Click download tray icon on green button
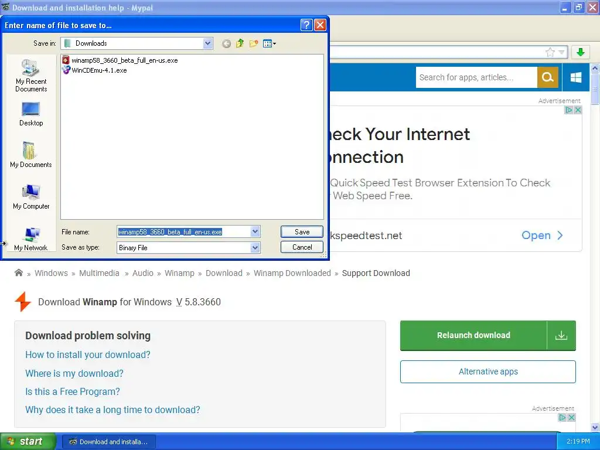600x450 pixels. (561, 335)
